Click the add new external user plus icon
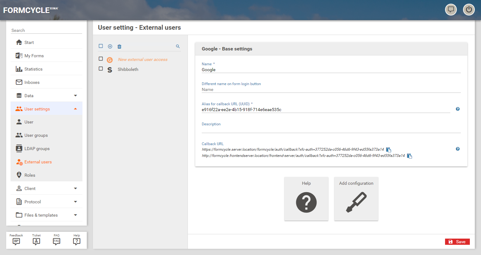This screenshot has width=481, height=255. [x=110, y=46]
